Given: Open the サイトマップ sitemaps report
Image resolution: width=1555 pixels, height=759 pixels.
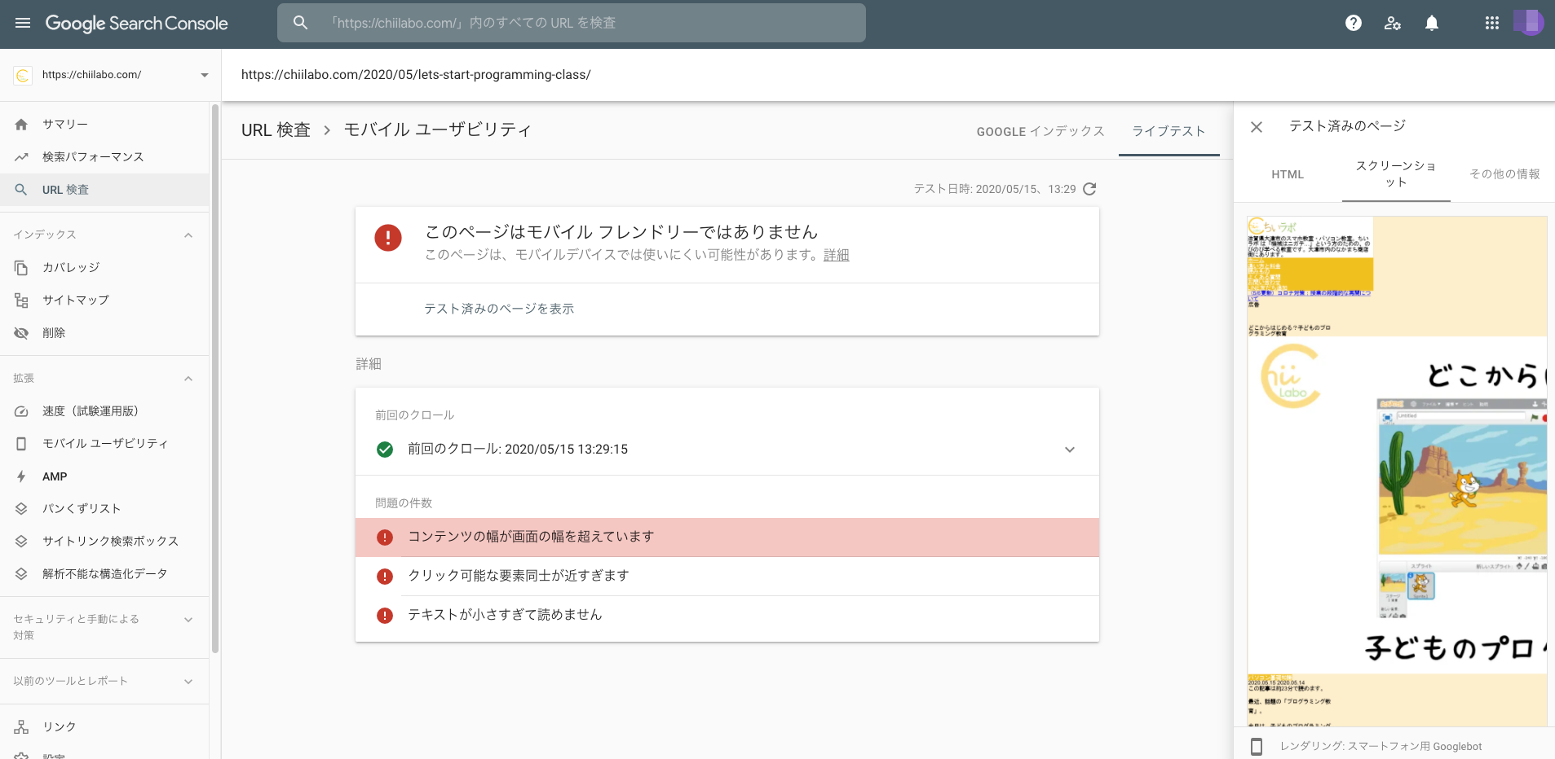Looking at the screenshot, I should click(x=76, y=300).
